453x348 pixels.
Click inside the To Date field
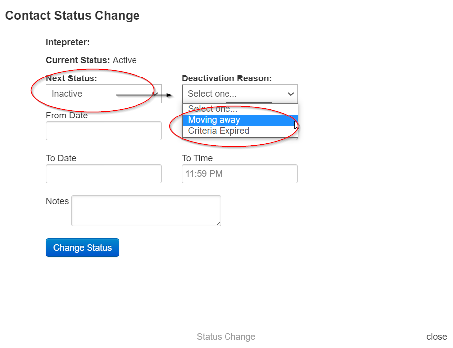coord(103,173)
